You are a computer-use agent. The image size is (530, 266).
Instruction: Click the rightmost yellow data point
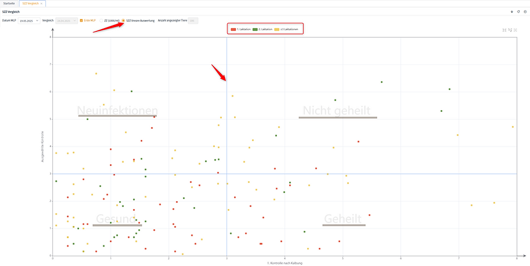513,127
